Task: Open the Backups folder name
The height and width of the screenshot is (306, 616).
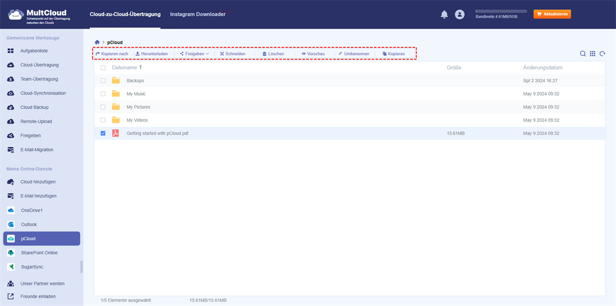Action: [136, 81]
